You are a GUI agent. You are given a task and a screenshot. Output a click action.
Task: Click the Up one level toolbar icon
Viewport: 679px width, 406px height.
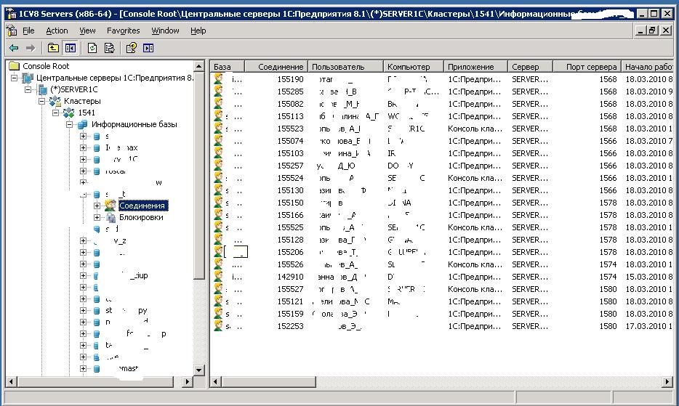tap(53, 48)
